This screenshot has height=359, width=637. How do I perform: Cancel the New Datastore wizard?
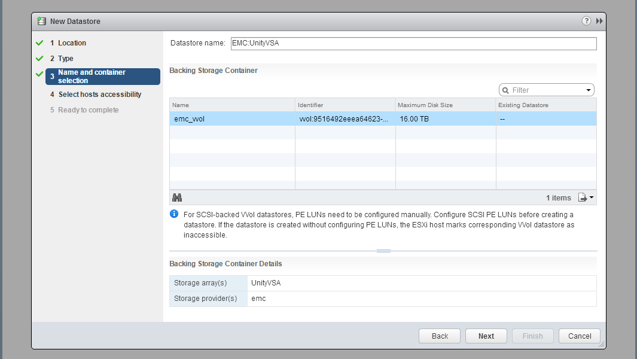579,336
